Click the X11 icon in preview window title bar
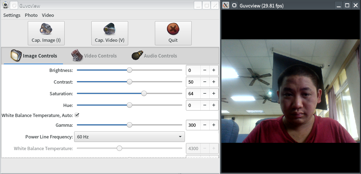Screen dimensions: 361x174 click(x=226, y=5)
